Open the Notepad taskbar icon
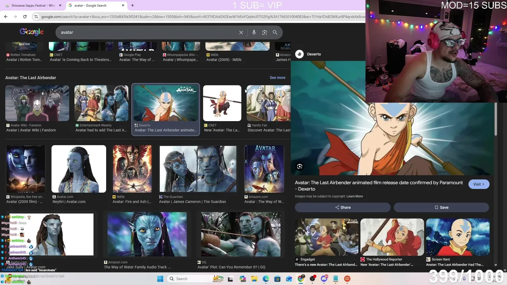The height and width of the screenshot is (285, 507). pyautogui.click(x=335, y=279)
